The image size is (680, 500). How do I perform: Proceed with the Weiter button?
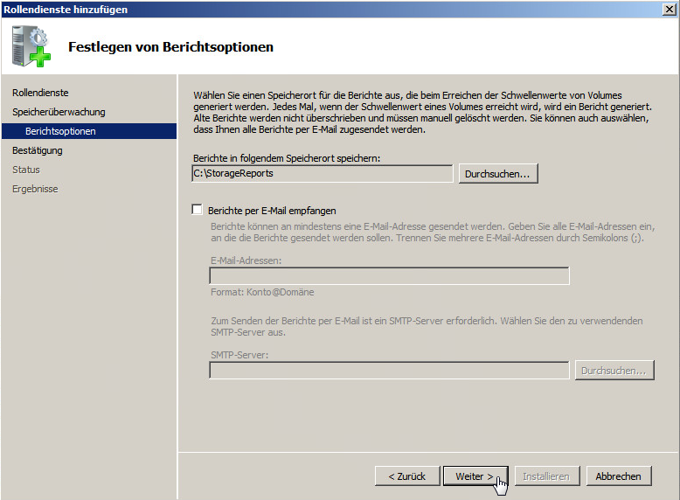click(x=474, y=476)
